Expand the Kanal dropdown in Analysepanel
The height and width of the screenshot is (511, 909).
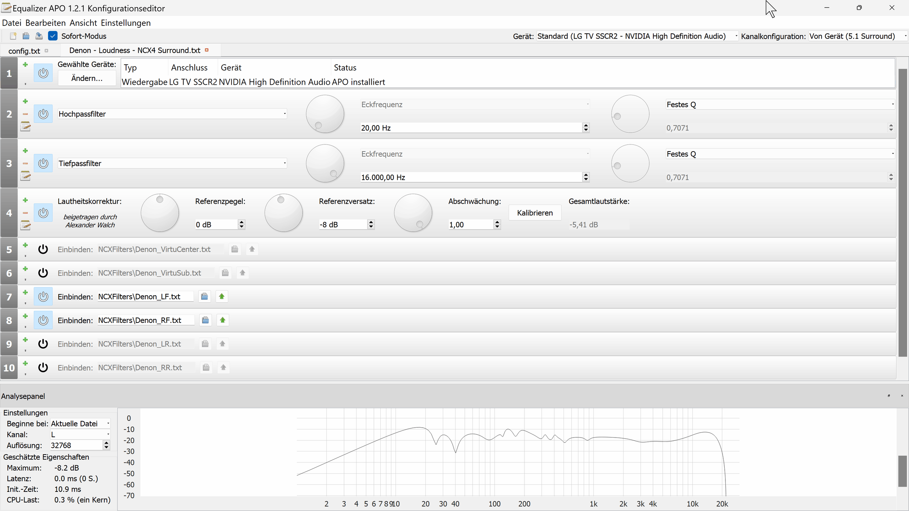pos(80,434)
